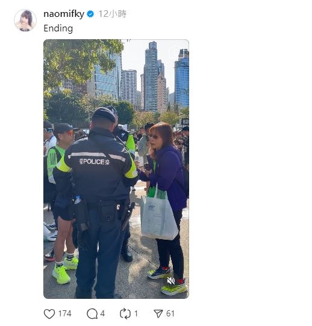Unmute the video using the speaker icon

click(x=171, y=281)
